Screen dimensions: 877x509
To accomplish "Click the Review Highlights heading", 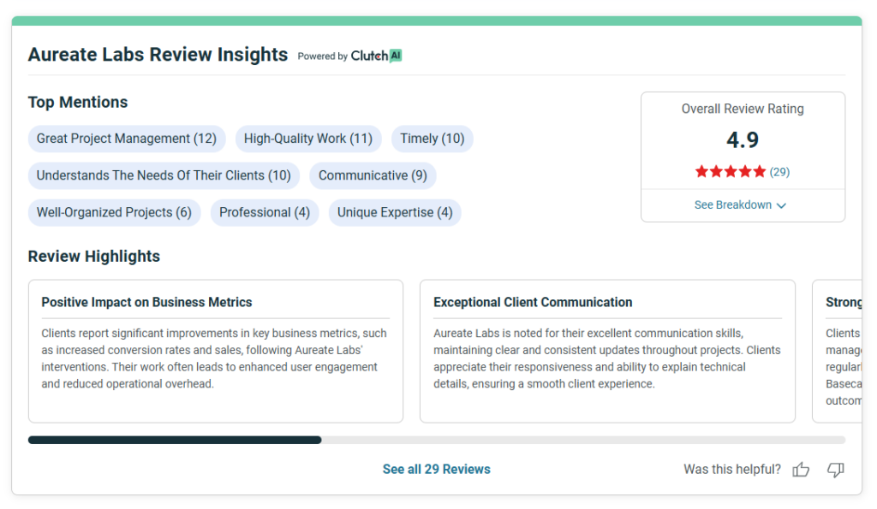I will pos(94,257).
